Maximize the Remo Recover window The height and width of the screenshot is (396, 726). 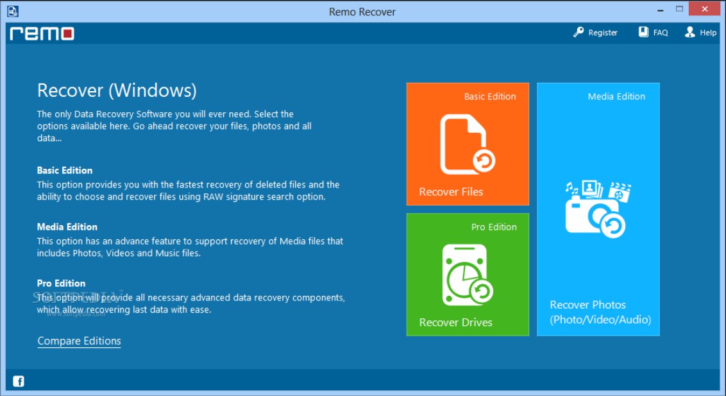tap(679, 9)
